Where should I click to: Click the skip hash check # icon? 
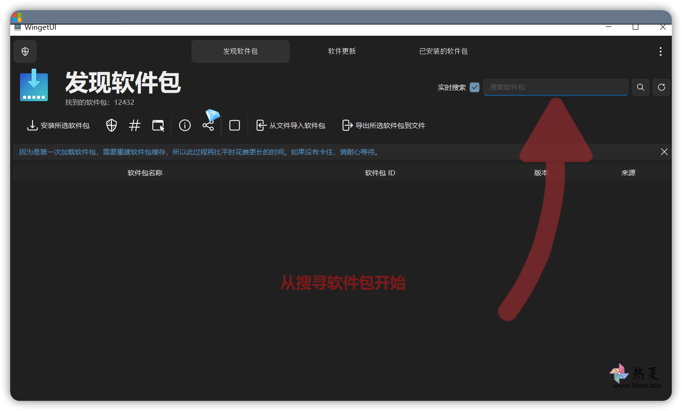[x=135, y=125]
